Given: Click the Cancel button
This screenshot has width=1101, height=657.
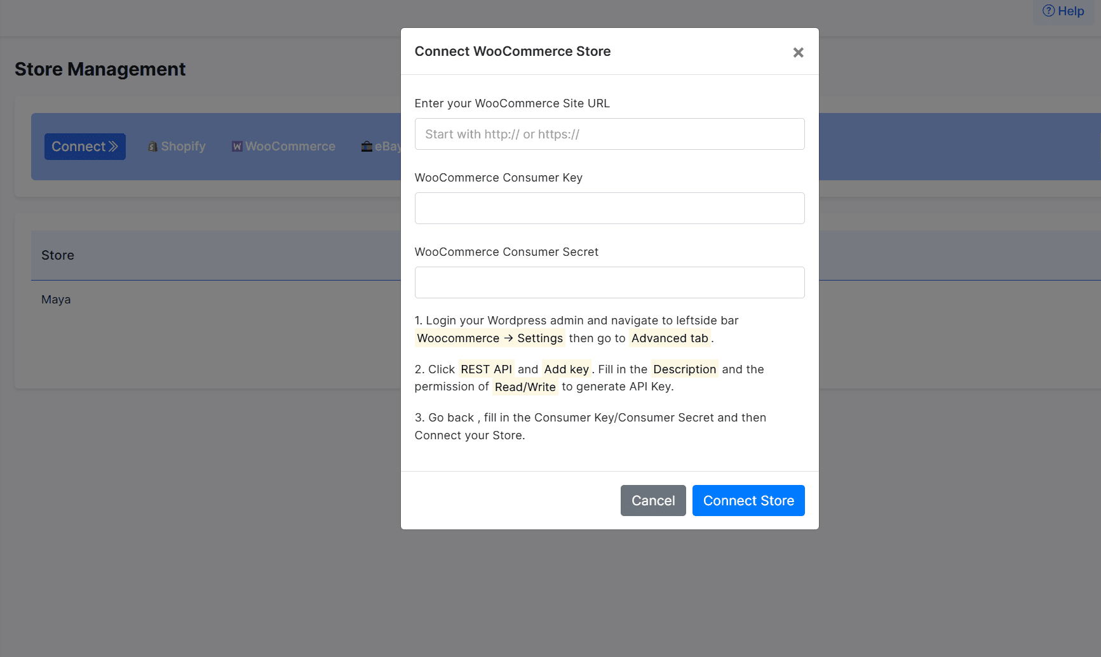Looking at the screenshot, I should click(x=652, y=500).
